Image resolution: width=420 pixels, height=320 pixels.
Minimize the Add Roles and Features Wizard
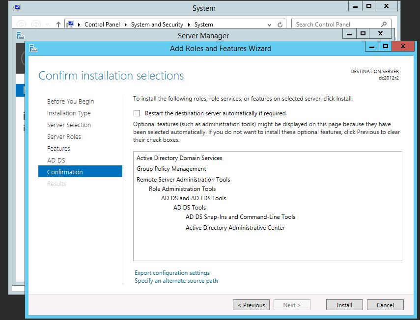pyautogui.click(x=372, y=47)
